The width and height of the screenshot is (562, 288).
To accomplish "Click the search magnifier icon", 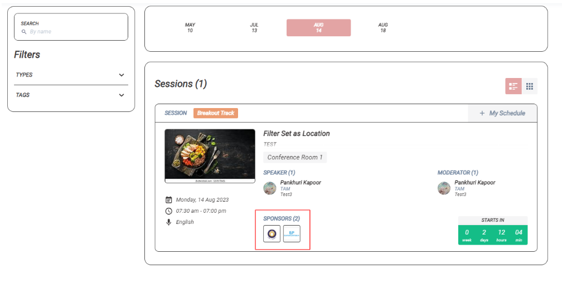I will pos(24,32).
